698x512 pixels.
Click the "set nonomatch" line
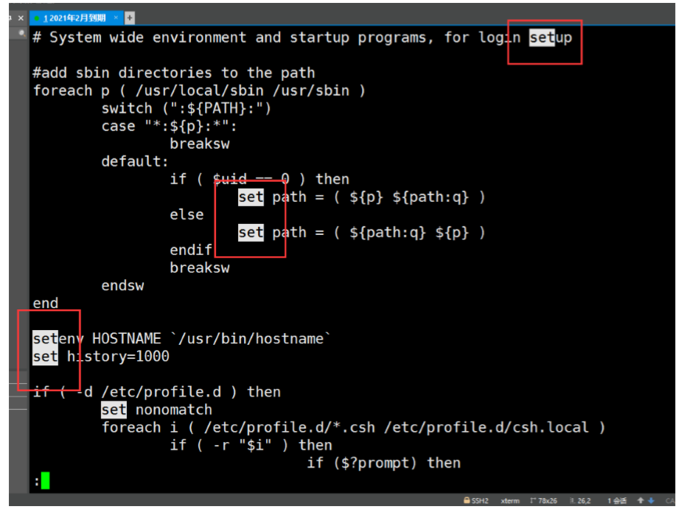coord(157,410)
